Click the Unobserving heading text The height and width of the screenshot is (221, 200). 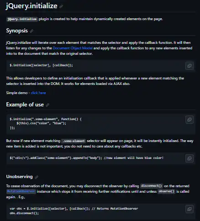pos(19,177)
